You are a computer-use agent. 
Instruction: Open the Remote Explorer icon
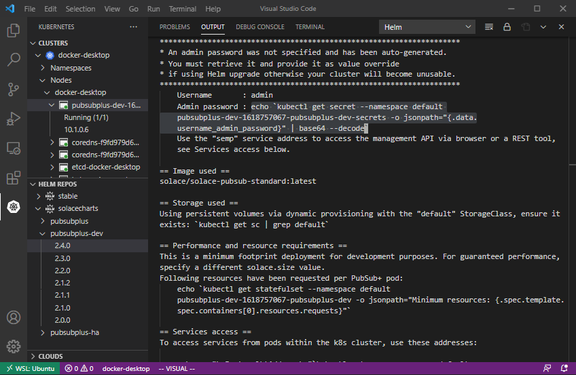point(13,148)
